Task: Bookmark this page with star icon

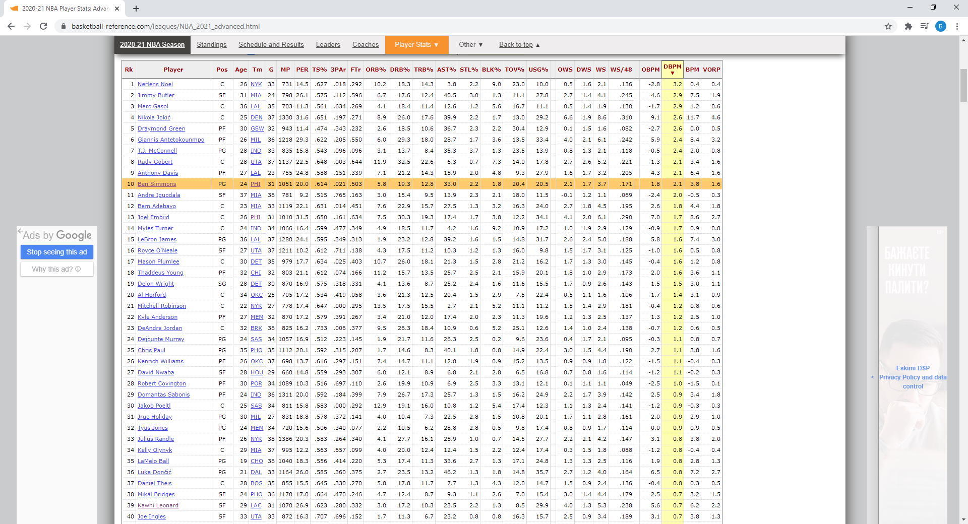Action: point(888,26)
